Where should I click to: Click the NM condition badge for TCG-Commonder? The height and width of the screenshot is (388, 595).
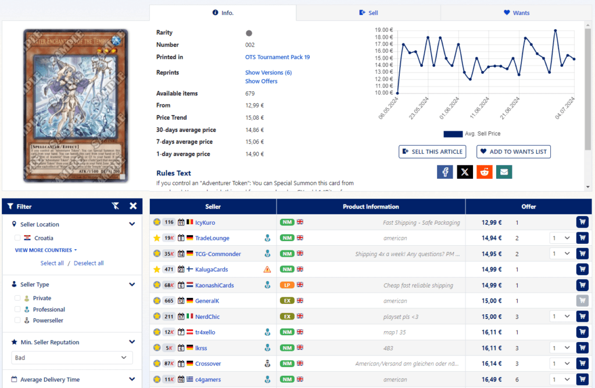[287, 254]
